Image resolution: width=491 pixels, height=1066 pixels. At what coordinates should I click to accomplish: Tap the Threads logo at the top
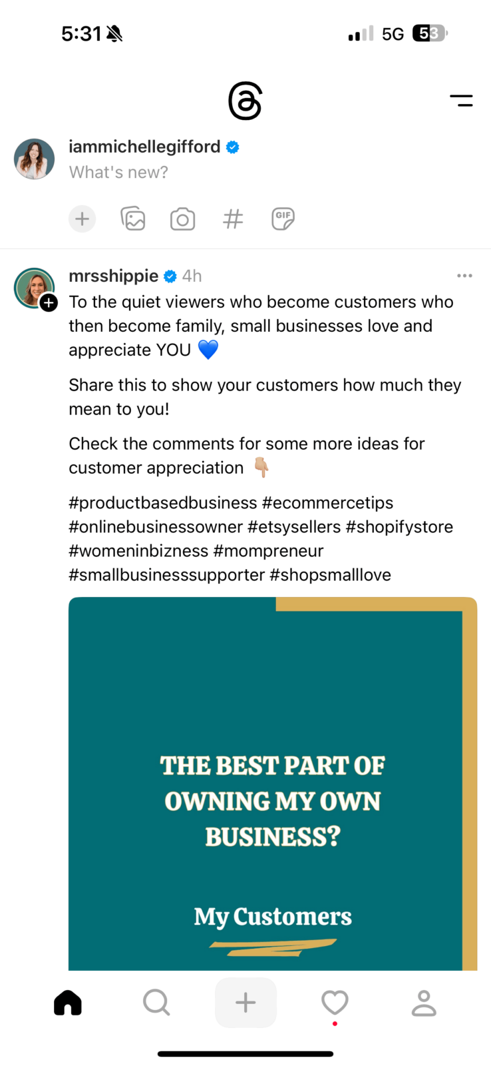coord(245,101)
